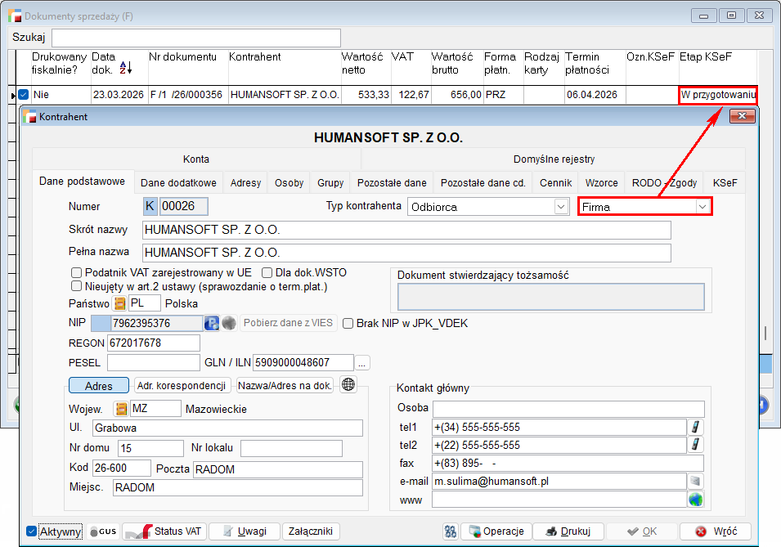Click blue NIP verification icon next to NIP

point(211,323)
